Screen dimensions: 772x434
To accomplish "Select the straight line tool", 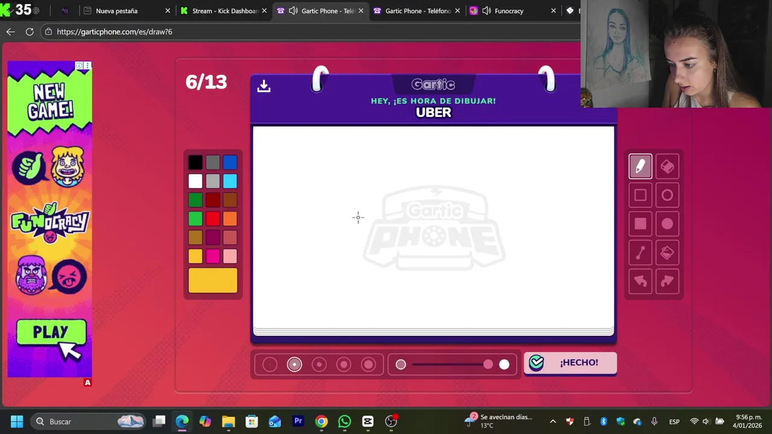I will pyautogui.click(x=641, y=253).
